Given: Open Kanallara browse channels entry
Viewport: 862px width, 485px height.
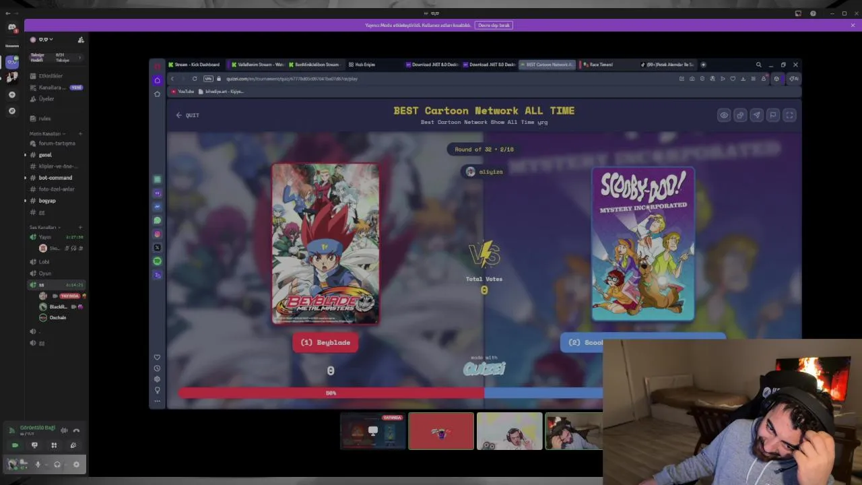Looking at the screenshot, I should click(x=56, y=88).
